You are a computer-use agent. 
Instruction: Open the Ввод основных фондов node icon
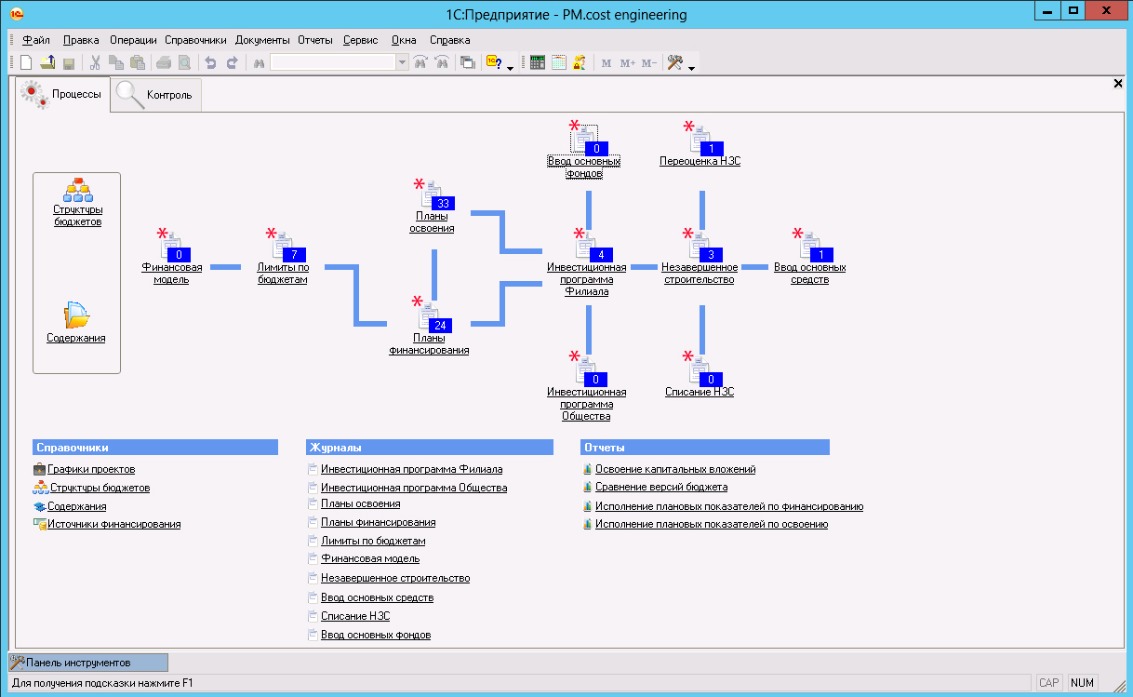click(x=586, y=140)
